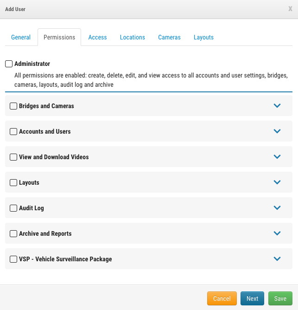Open View and Download Videos chevron
The width and height of the screenshot is (298, 310).
277,157
